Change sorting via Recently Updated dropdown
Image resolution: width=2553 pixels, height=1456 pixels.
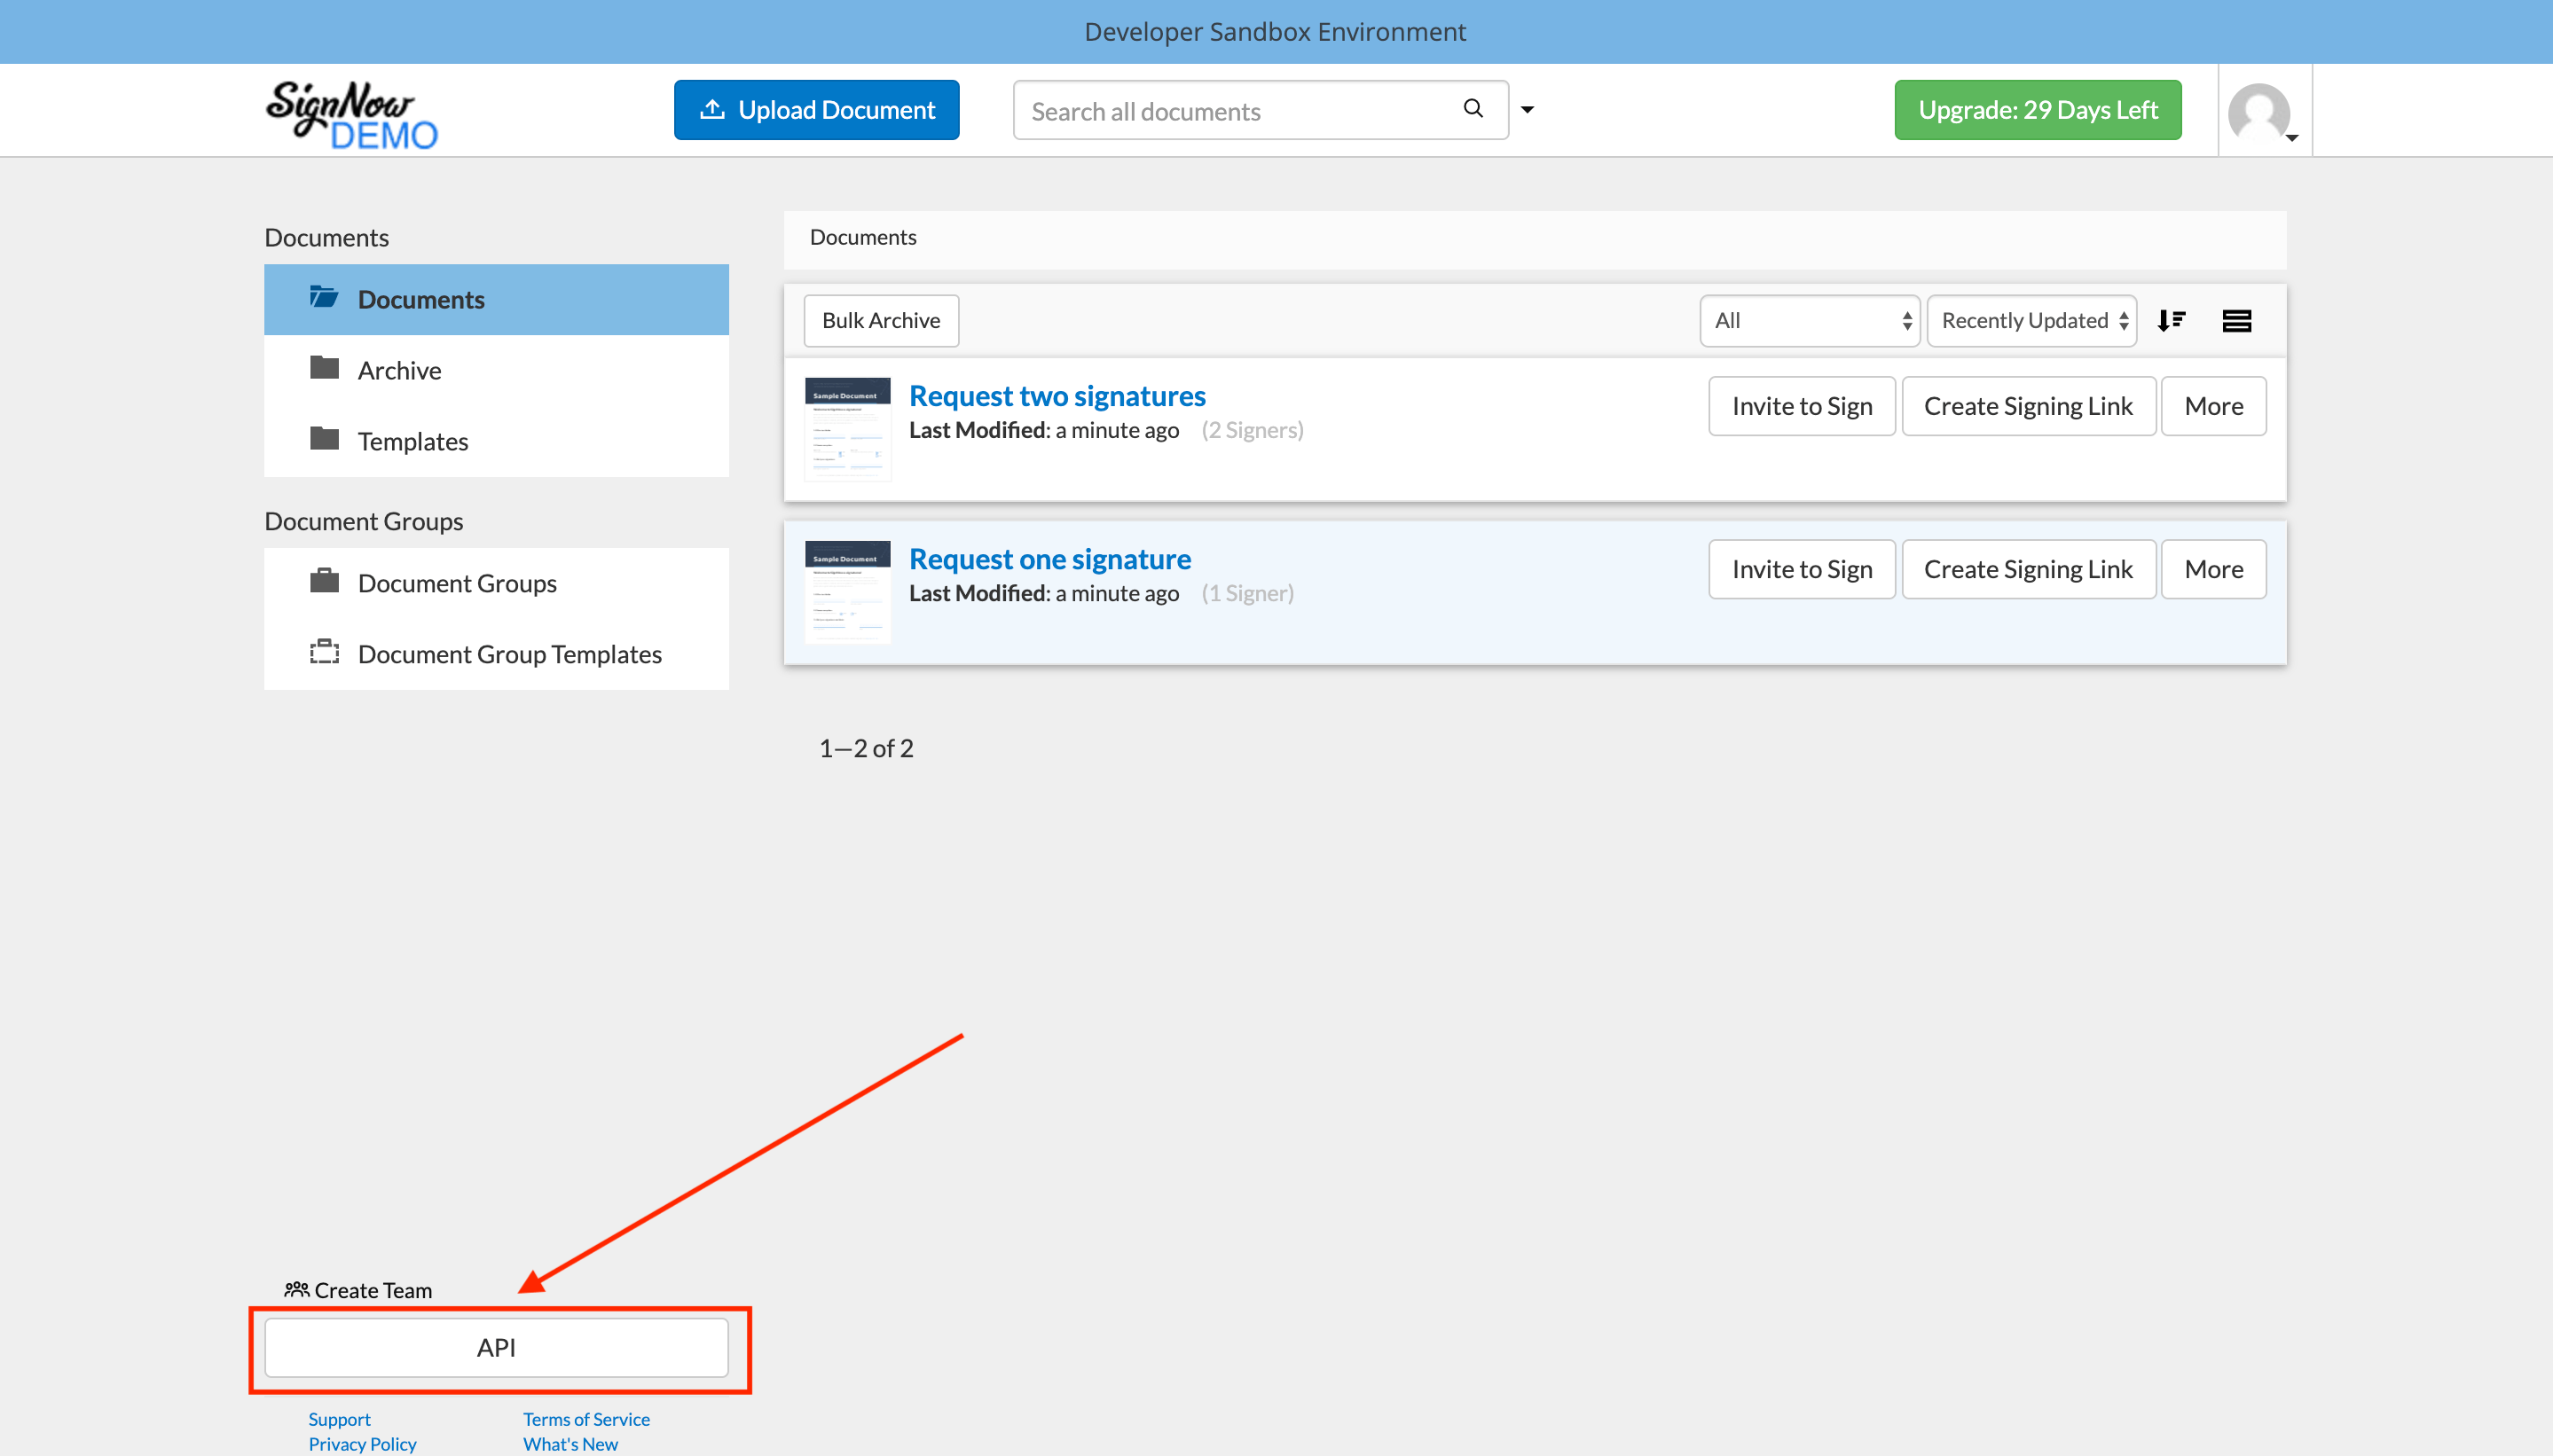(x=2031, y=320)
